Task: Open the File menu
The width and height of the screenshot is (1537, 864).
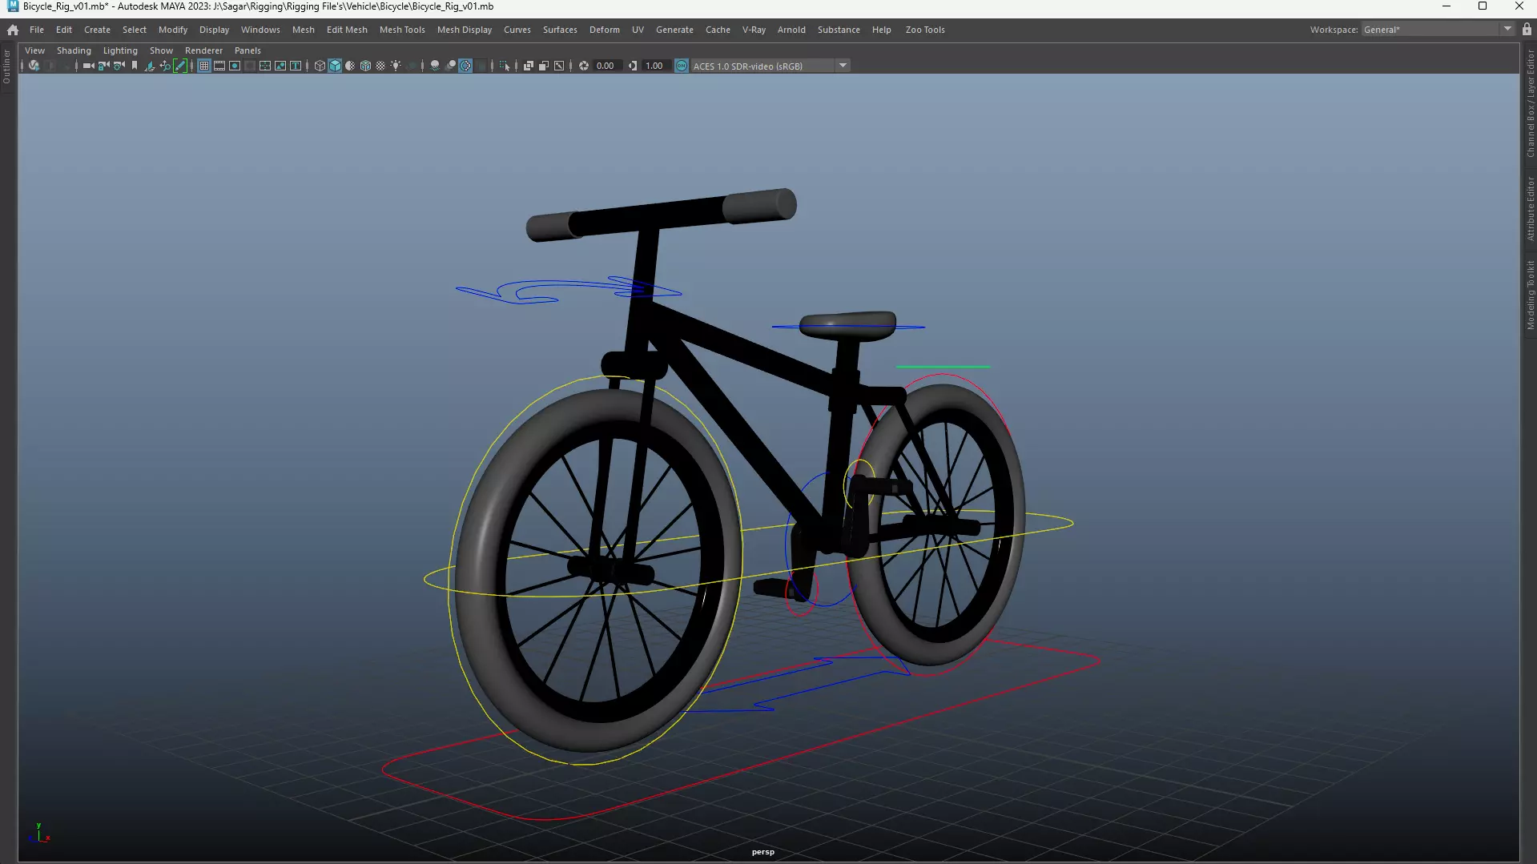Action: tap(37, 30)
